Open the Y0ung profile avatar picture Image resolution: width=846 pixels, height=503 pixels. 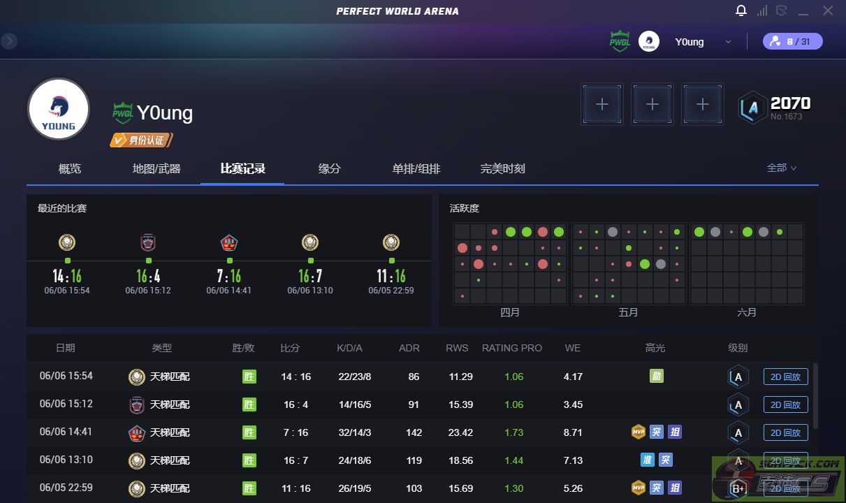(x=59, y=109)
